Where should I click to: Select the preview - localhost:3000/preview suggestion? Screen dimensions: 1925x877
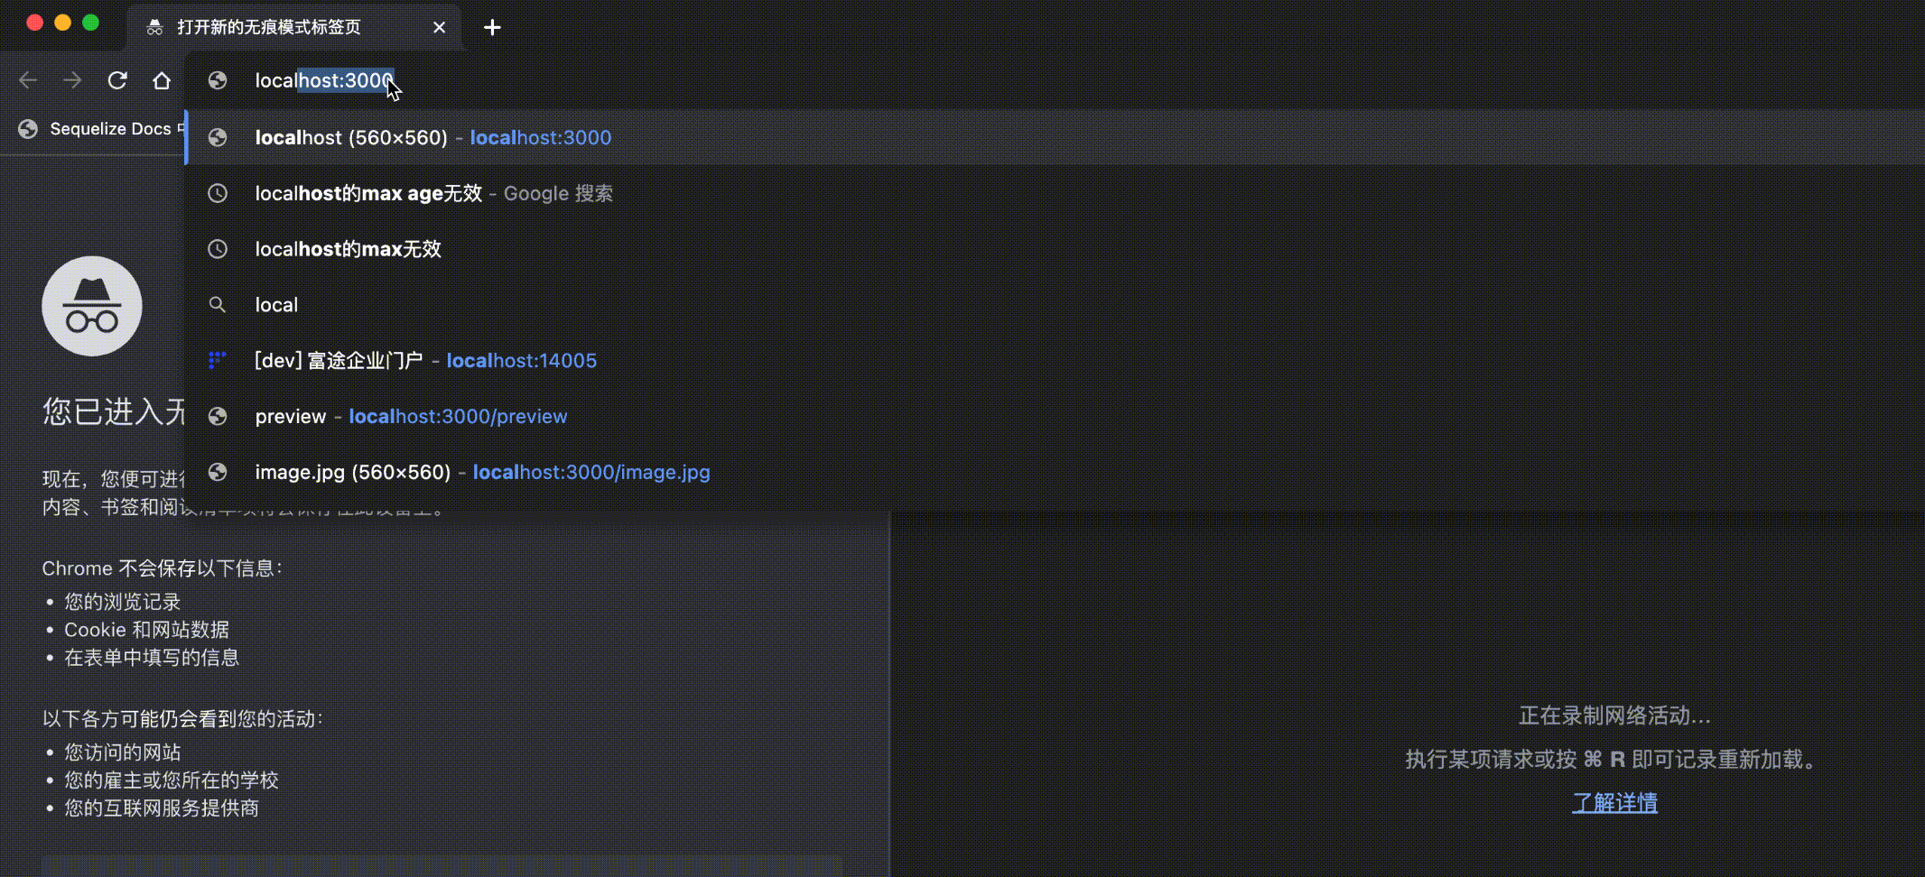[411, 416]
